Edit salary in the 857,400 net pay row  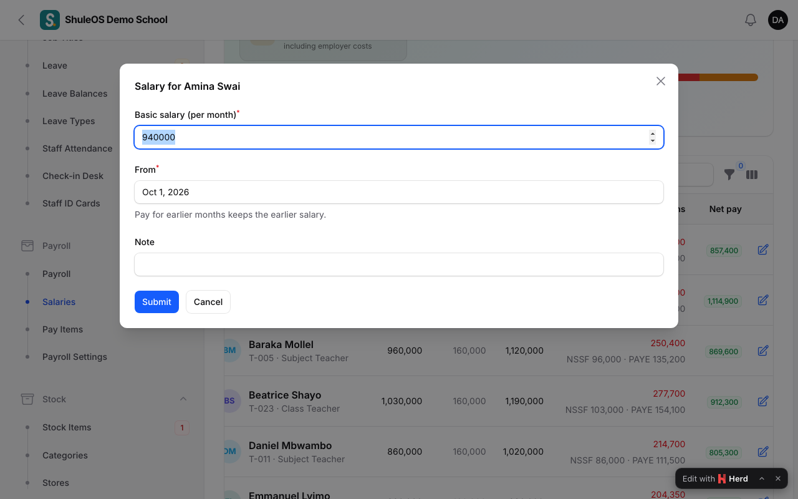pyautogui.click(x=763, y=249)
